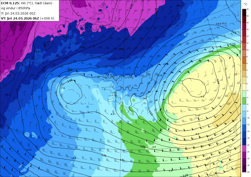Pick the -40 to -35 darkest purple legend swatch
Screen dimensions: 251x177
click(244, 169)
